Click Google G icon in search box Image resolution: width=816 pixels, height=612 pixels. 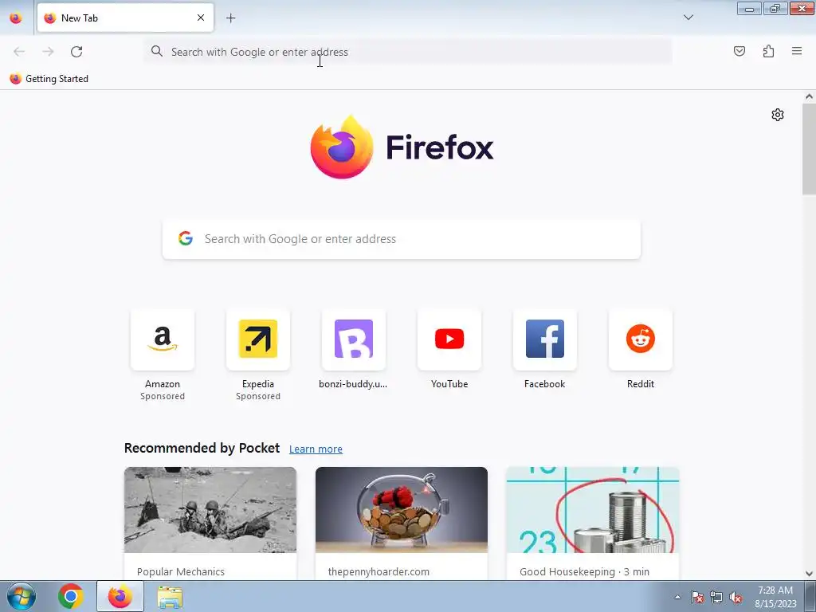coord(186,238)
